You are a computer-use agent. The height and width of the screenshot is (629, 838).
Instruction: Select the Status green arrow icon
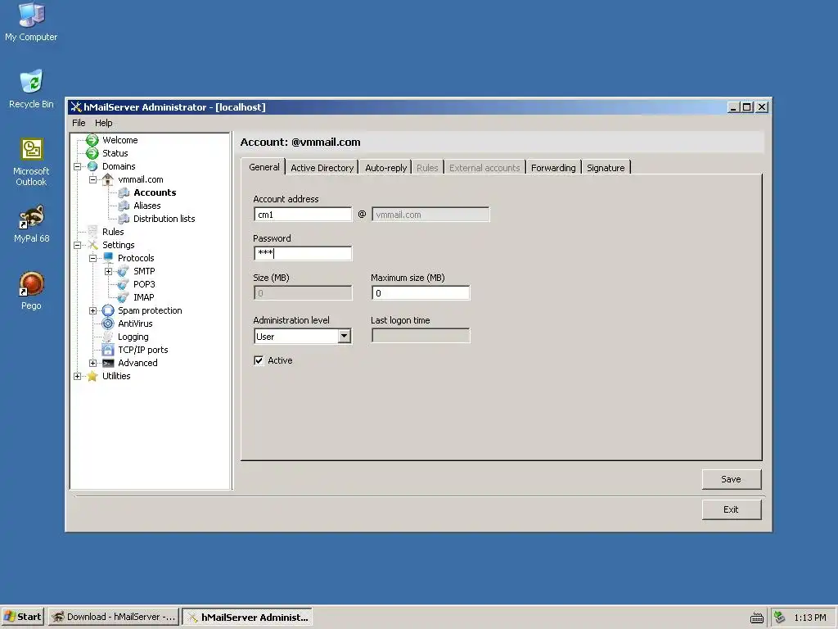(x=92, y=153)
